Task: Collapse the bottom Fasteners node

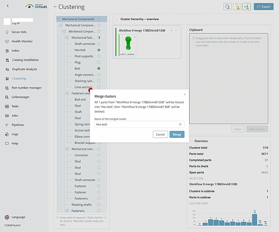Action: click(67, 211)
